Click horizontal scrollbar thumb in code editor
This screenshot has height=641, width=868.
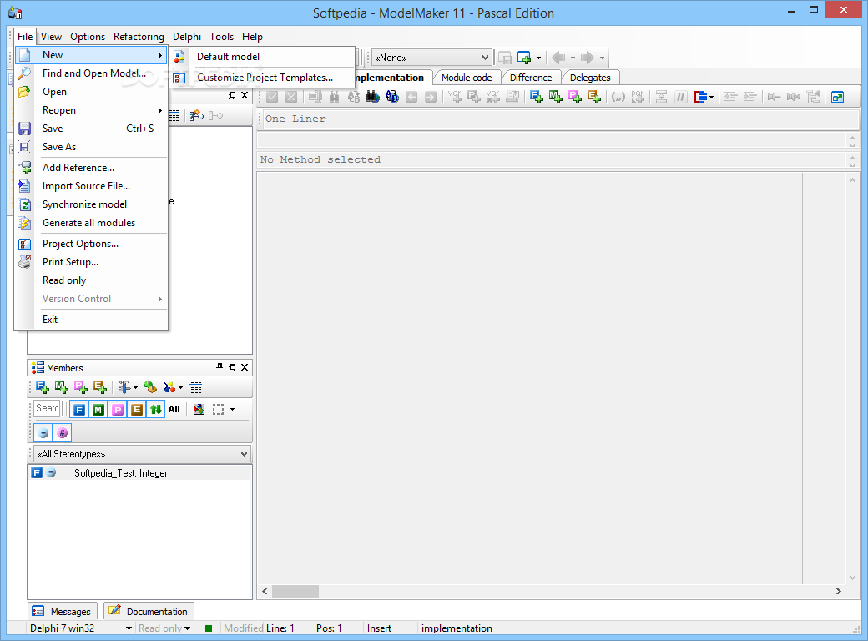tap(295, 591)
